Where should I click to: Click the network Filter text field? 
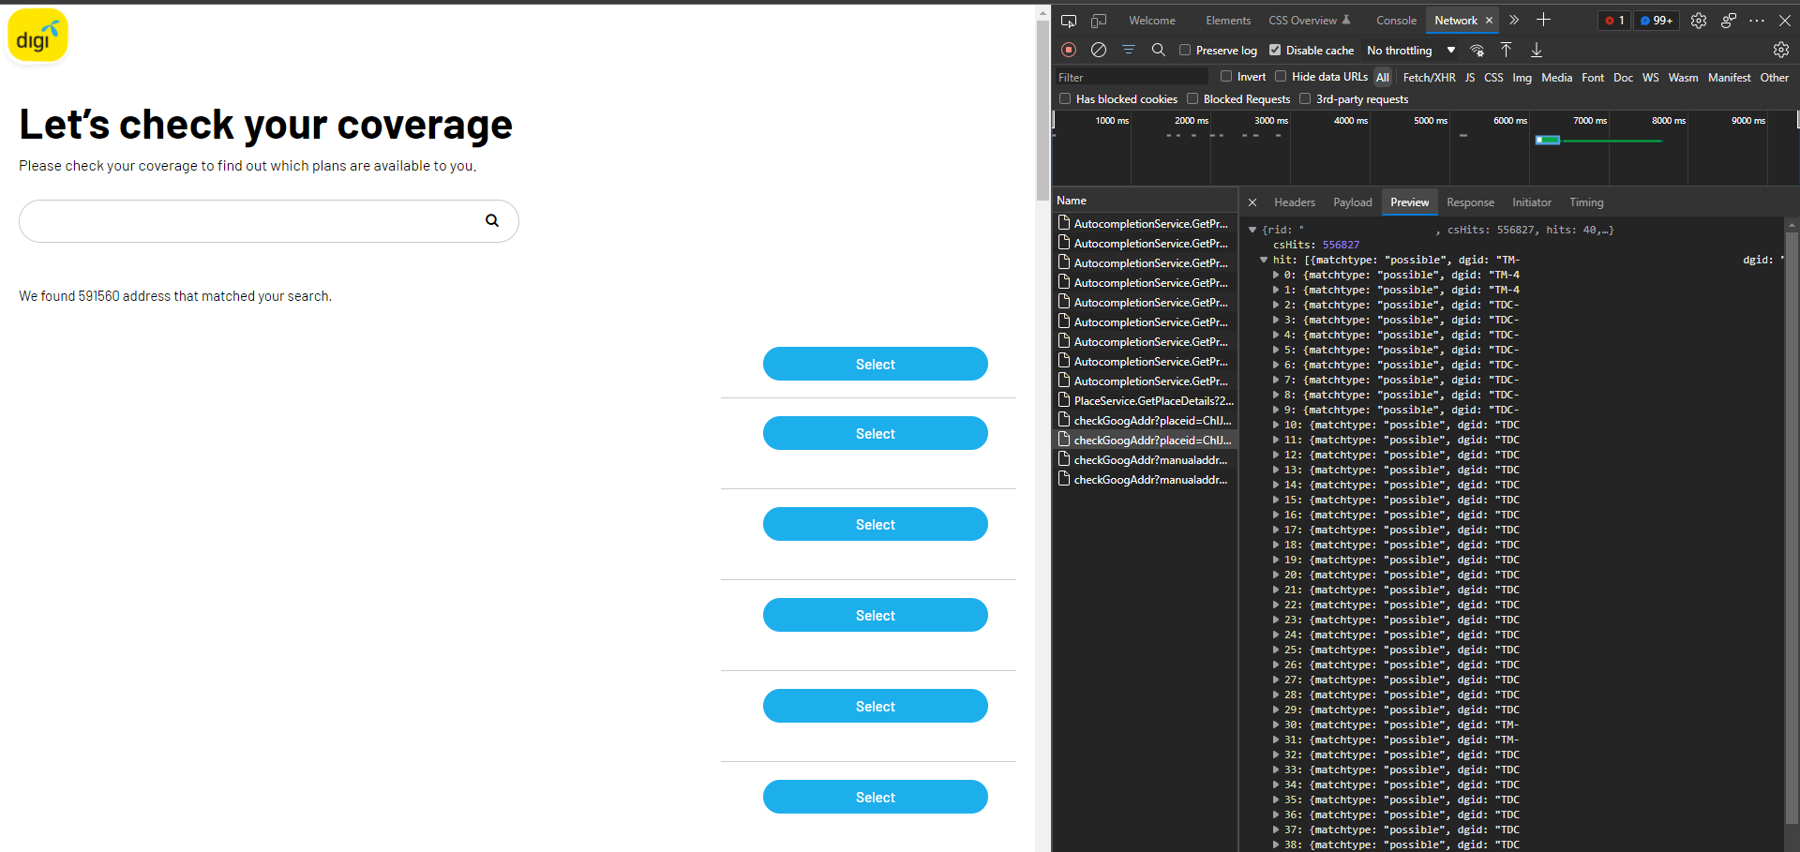(1132, 77)
